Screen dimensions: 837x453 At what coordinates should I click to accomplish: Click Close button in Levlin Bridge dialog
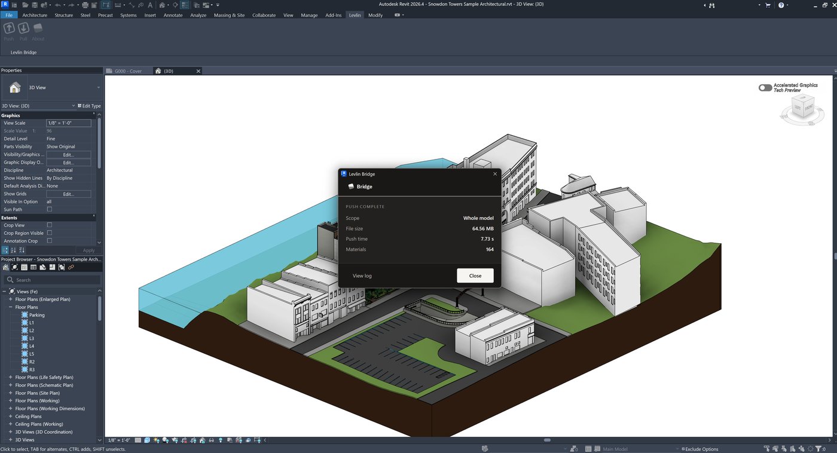pos(475,276)
